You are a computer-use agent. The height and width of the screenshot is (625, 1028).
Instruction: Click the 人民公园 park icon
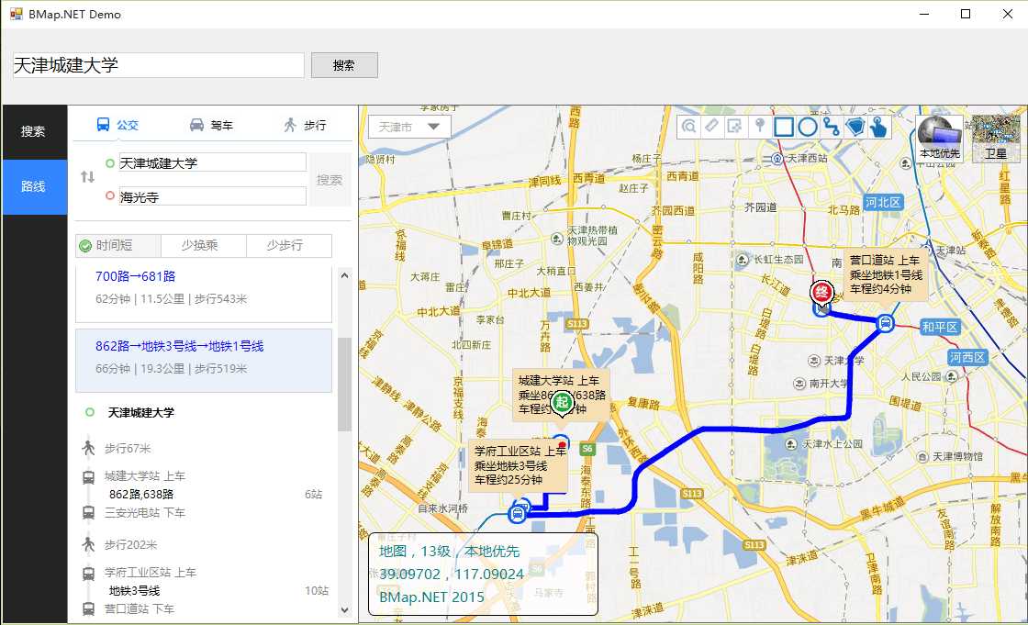(x=951, y=376)
